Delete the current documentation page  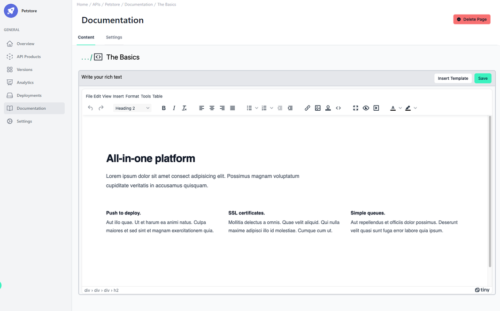click(x=471, y=19)
